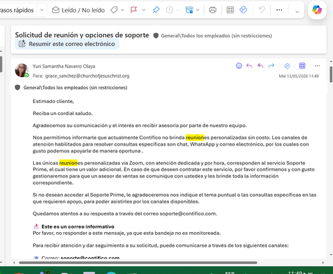Click the shield icon above the message body

click(17, 88)
